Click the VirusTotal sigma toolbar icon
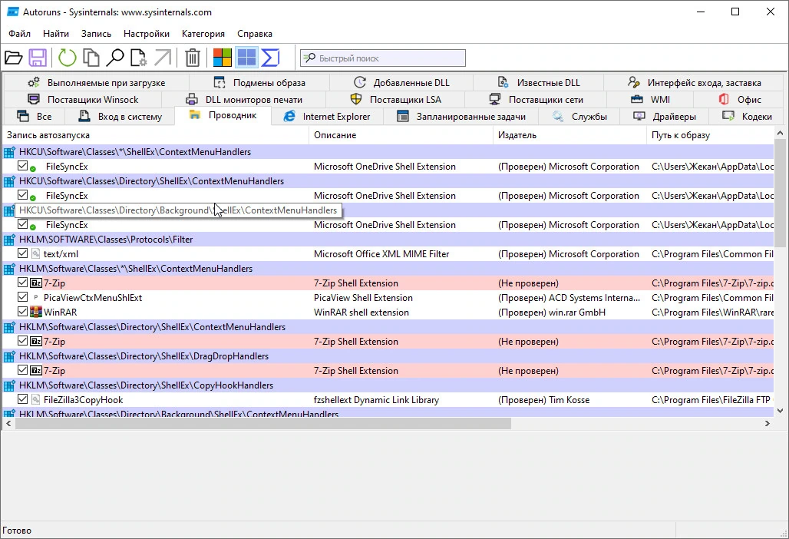The width and height of the screenshot is (789, 539). pos(270,58)
